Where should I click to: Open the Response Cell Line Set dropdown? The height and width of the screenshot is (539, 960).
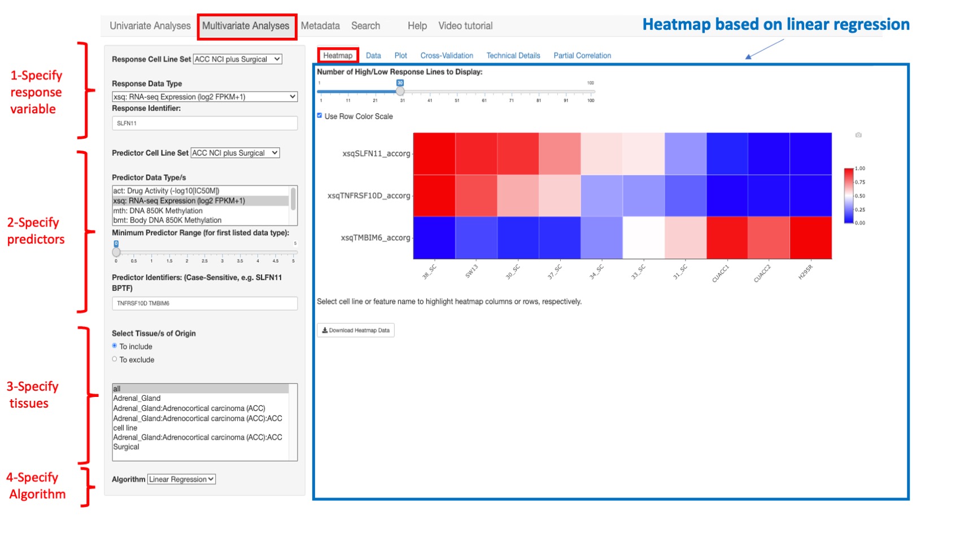click(237, 59)
